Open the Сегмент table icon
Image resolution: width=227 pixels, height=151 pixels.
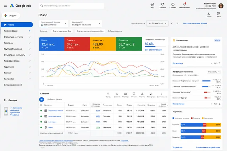[x=117, y=95]
